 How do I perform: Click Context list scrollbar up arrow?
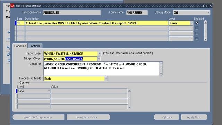click(129, 90)
